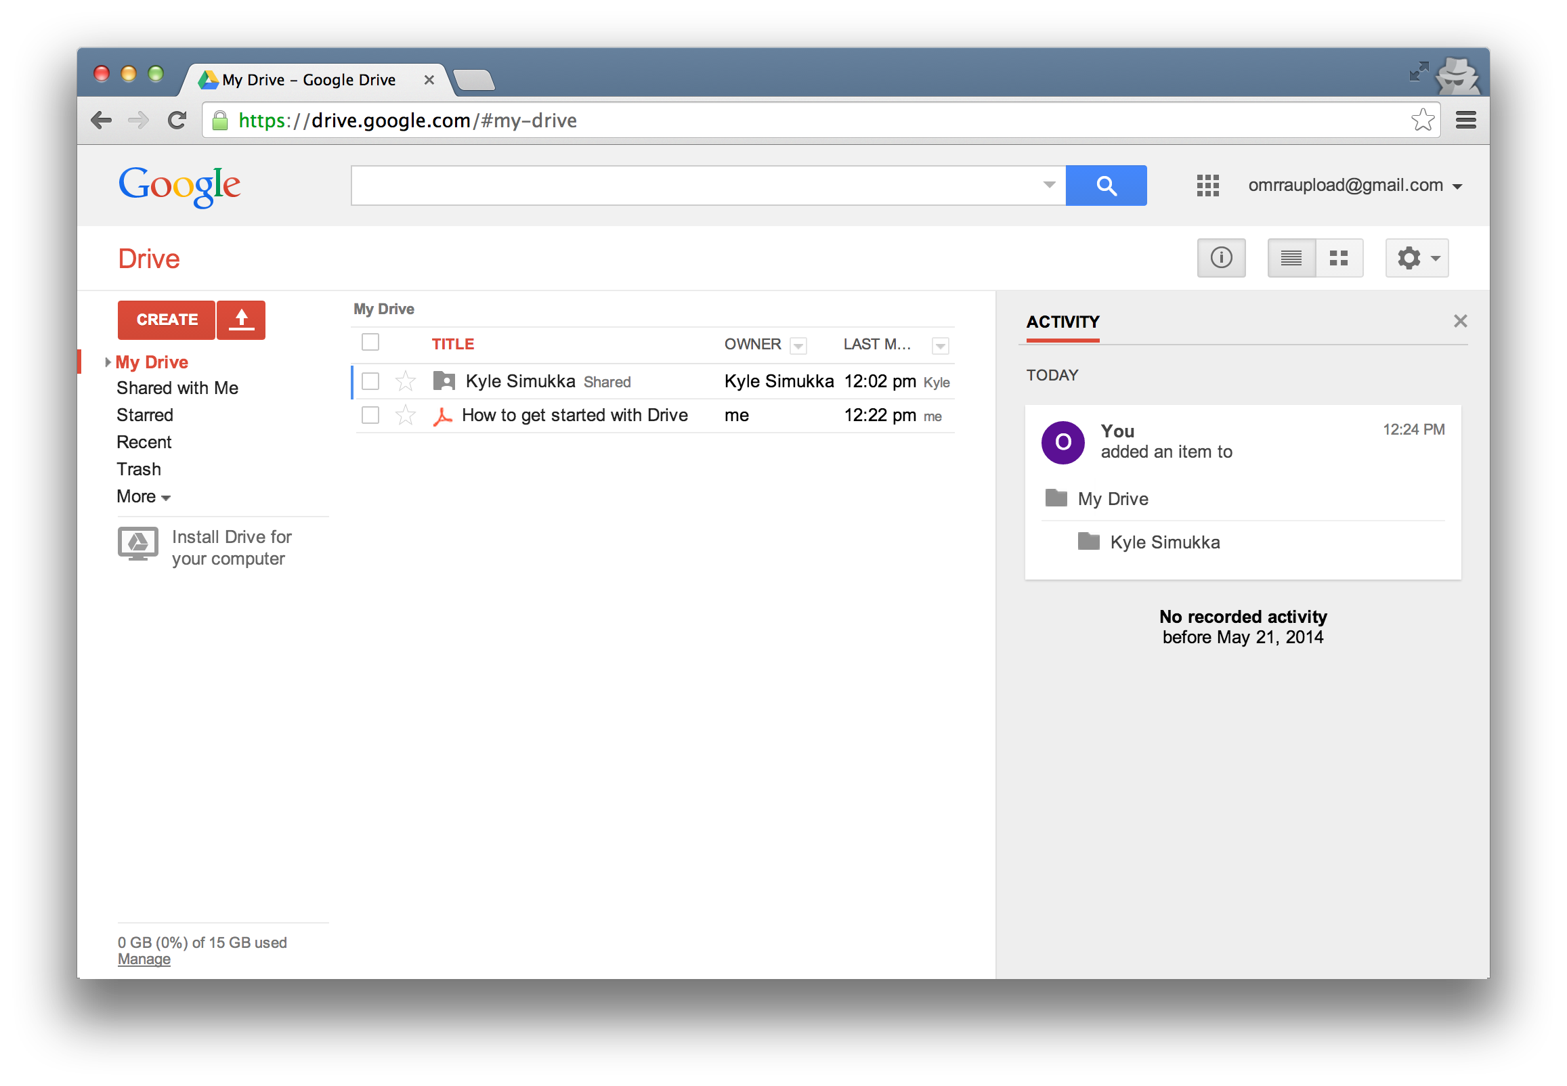Viewport: 1567px width, 1086px height.
Task: Open a new tab with the tab button
Action: coord(474,81)
